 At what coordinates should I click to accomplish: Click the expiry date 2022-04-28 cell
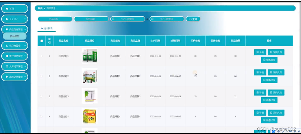(x=175, y=56)
